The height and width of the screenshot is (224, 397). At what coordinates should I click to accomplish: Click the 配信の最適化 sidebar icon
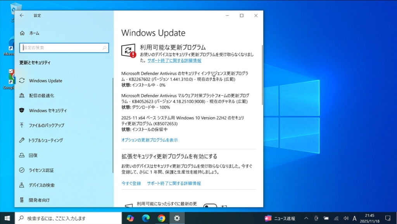click(x=22, y=95)
